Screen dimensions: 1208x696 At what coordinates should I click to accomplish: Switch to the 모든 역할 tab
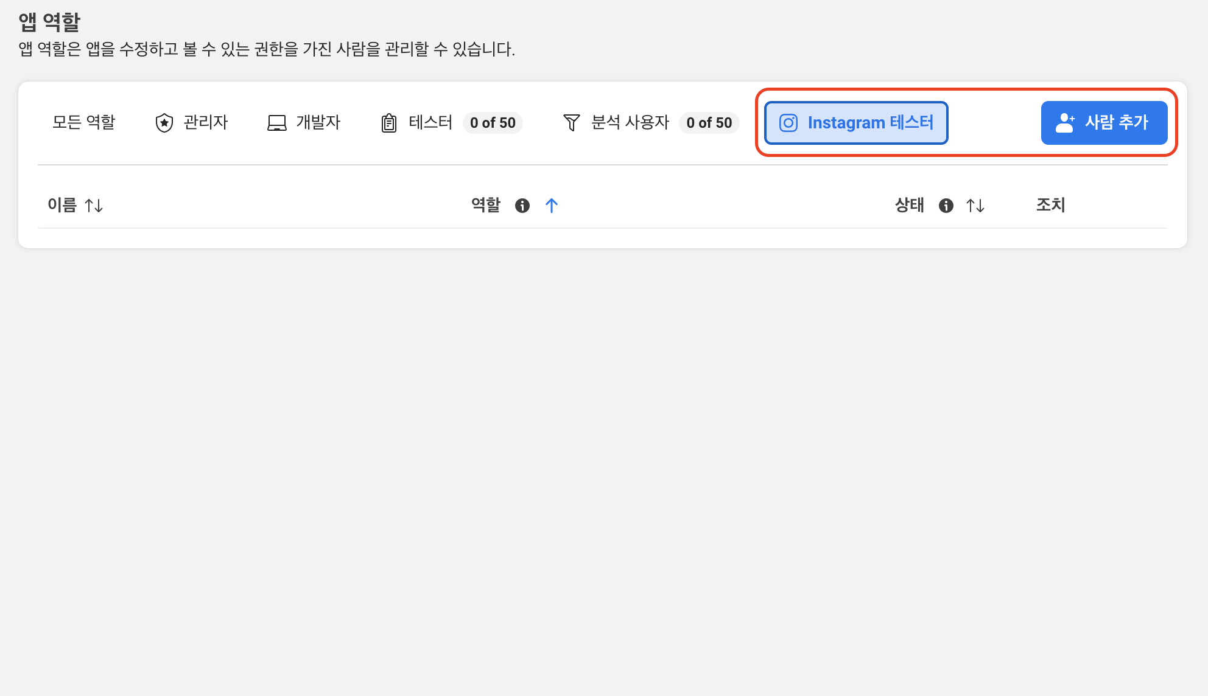tap(84, 122)
